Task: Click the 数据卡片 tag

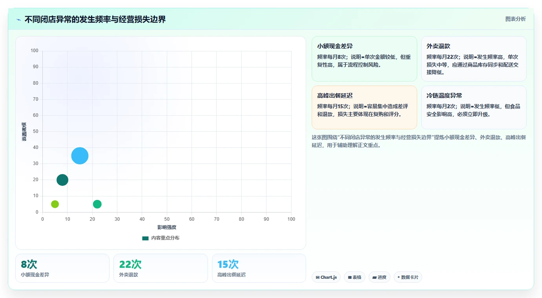Action: [408, 277]
